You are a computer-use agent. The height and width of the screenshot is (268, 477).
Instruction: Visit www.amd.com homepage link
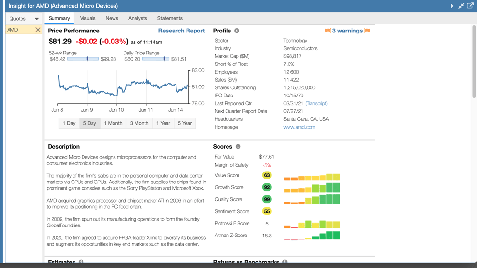point(299,127)
